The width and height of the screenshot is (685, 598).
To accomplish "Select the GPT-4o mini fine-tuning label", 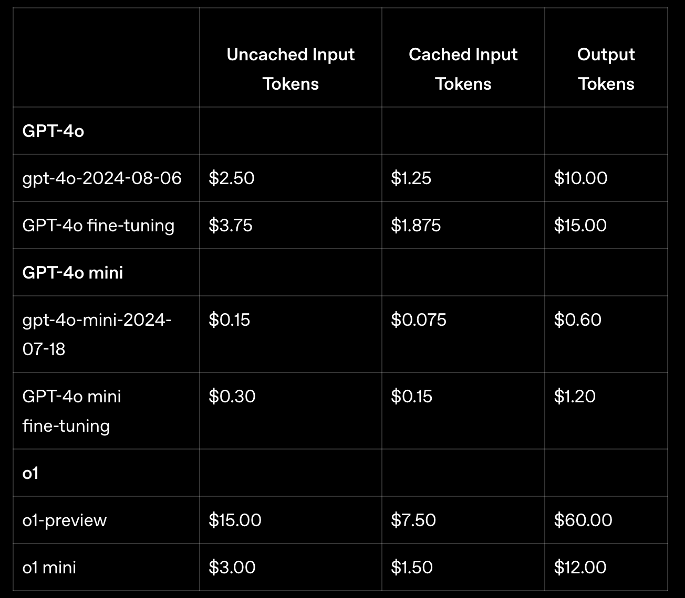I will [x=71, y=410].
